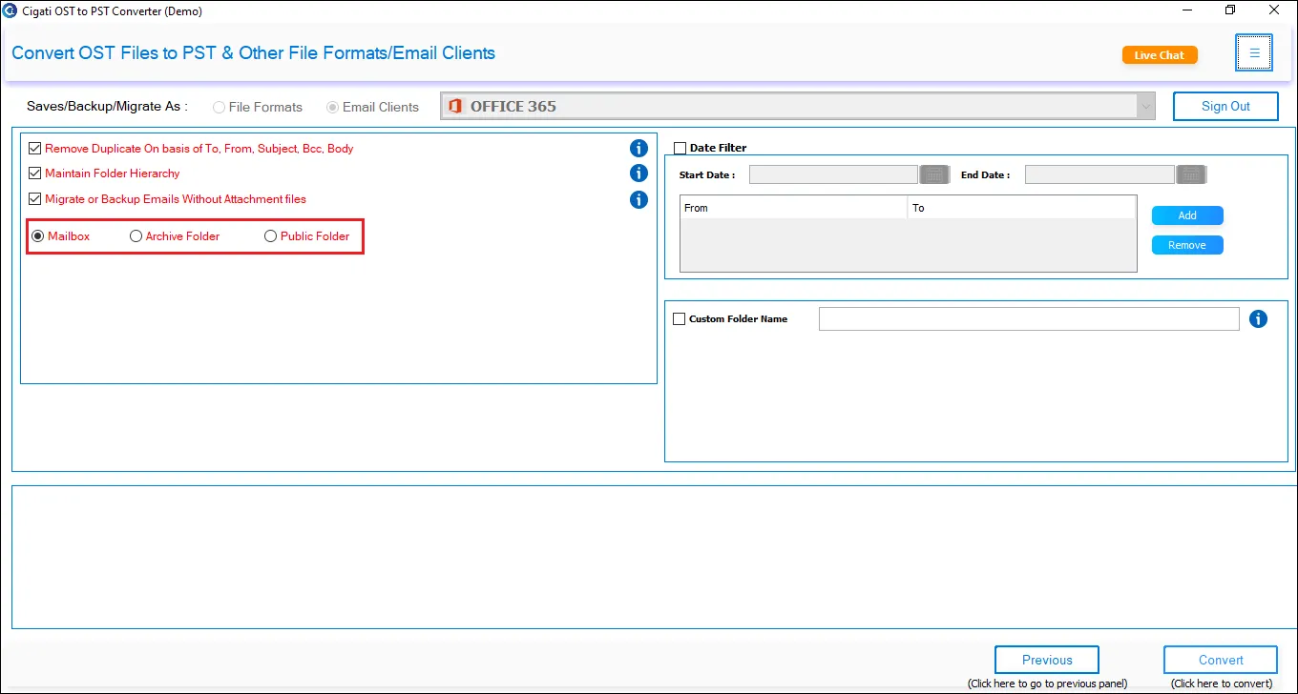Screen dimensions: 1298x694
Task: Go back with Previous button
Action: click(x=1047, y=660)
